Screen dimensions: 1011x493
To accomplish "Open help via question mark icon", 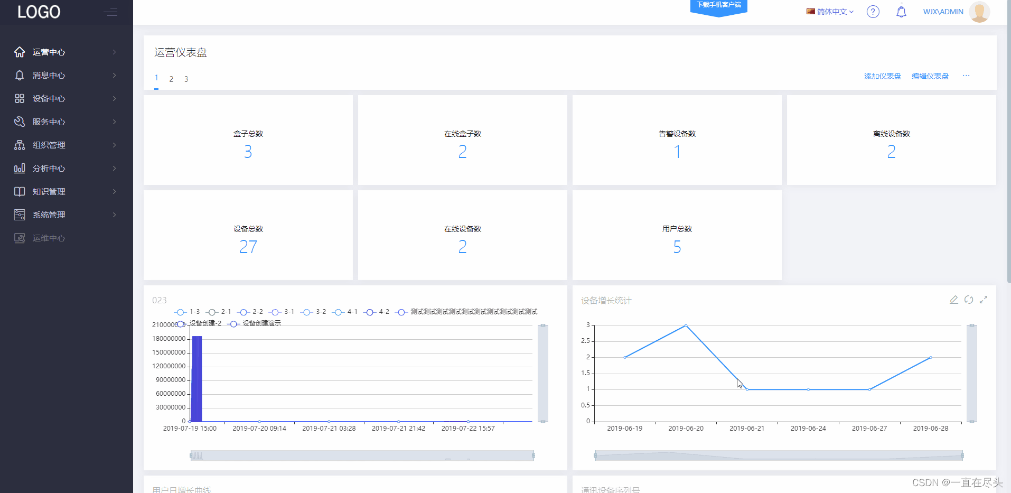I will tap(873, 12).
